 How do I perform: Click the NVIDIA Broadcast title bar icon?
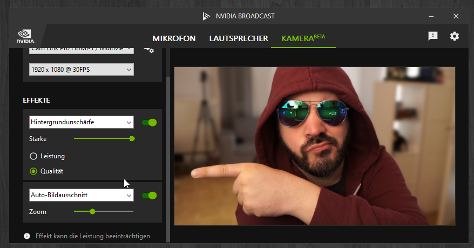pyautogui.click(x=206, y=16)
